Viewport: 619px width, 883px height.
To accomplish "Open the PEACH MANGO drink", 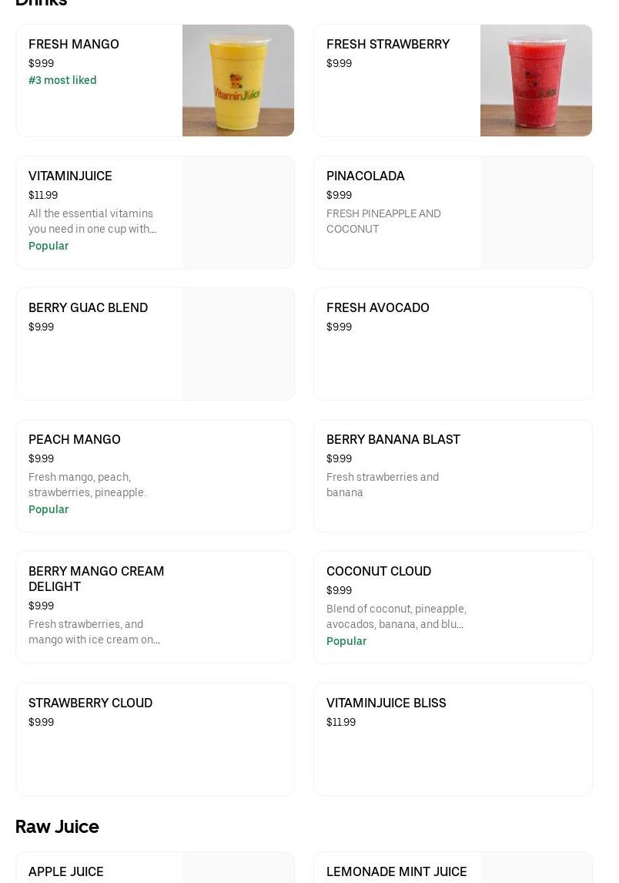I will click(75, 440).
